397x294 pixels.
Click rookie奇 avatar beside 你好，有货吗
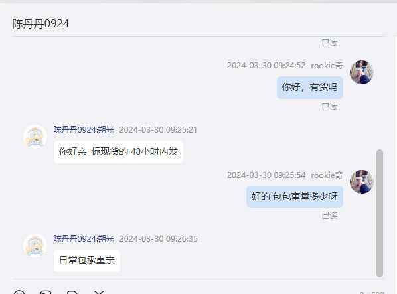tap(362, 72)
